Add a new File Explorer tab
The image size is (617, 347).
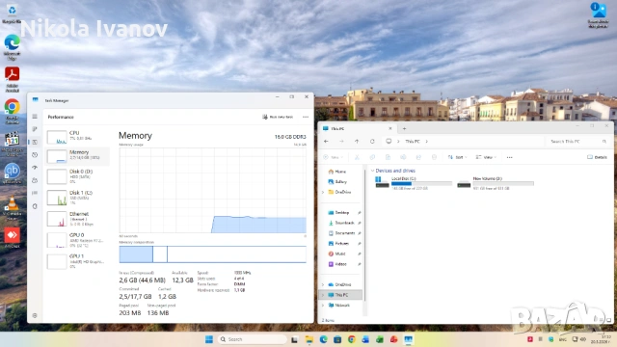point(404,128)
